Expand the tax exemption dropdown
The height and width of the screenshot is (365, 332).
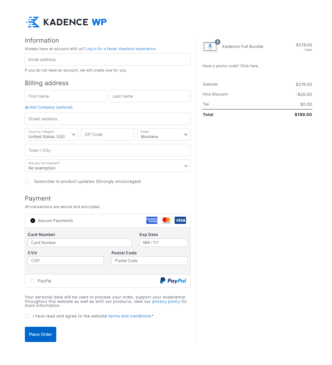[x=108, y=166]
